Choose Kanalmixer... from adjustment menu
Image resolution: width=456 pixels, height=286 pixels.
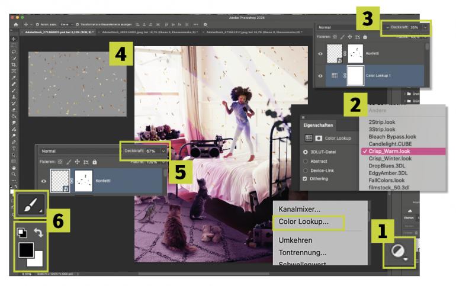pyautogui.click(x=299, y=209)
